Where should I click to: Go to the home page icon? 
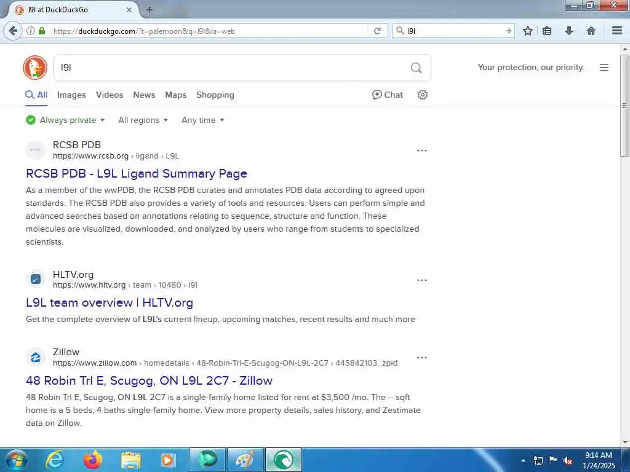pyautogui.click(x=591, y=31)
